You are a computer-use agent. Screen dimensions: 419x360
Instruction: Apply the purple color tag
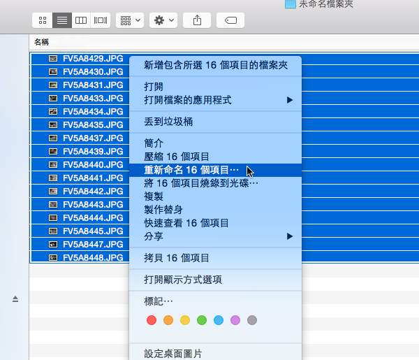235,320
